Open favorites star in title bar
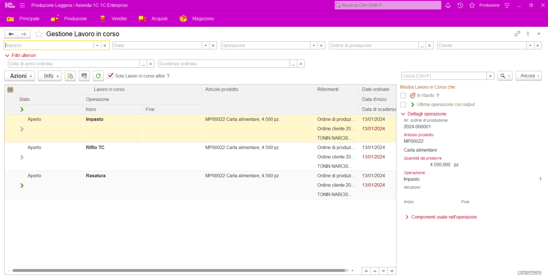548x277 pixels. point(472,5)
